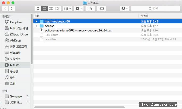Expand the eclipse folder
Screen dimensions: 182x109
(36, 26)
